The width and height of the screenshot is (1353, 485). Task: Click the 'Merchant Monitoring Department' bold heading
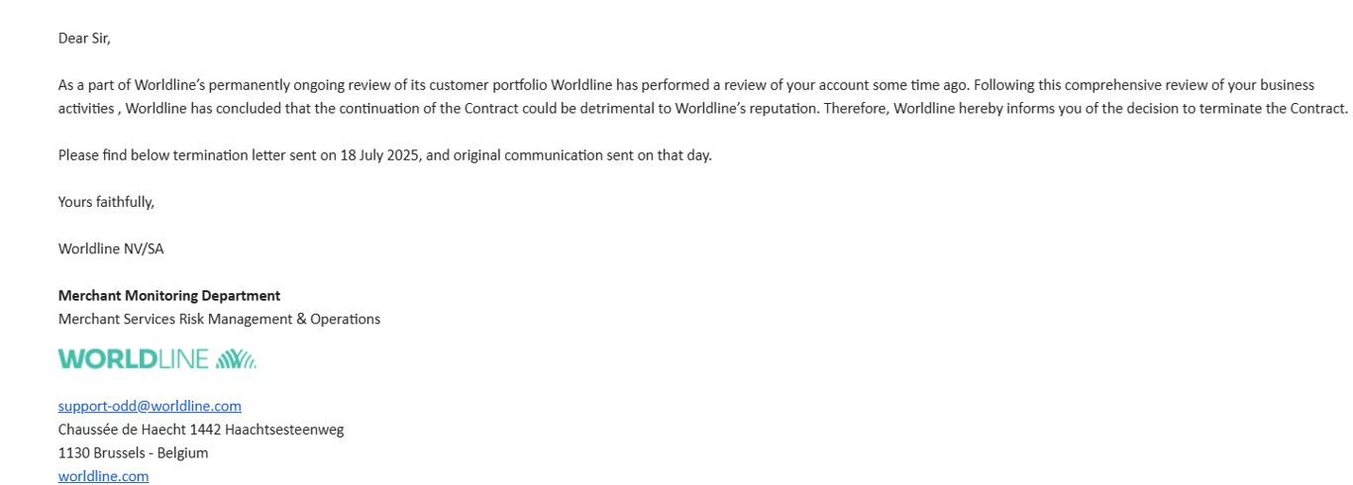point(169,295)
